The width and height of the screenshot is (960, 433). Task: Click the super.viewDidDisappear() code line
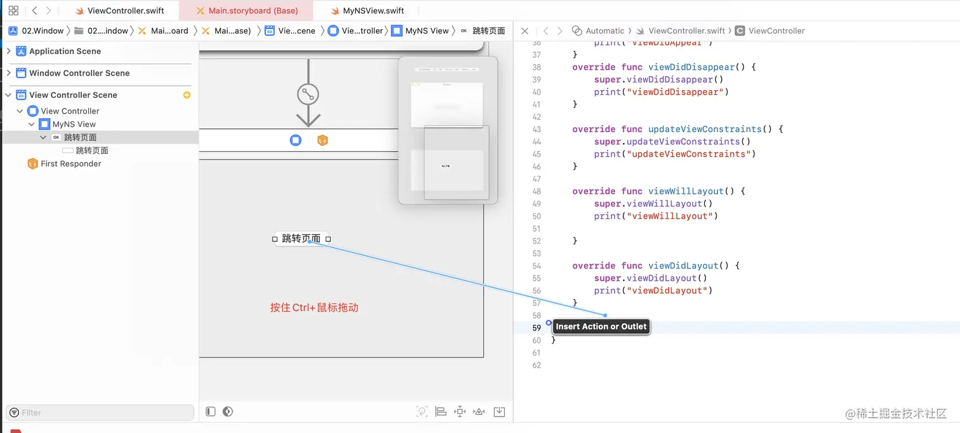click(x=658, y=79)
